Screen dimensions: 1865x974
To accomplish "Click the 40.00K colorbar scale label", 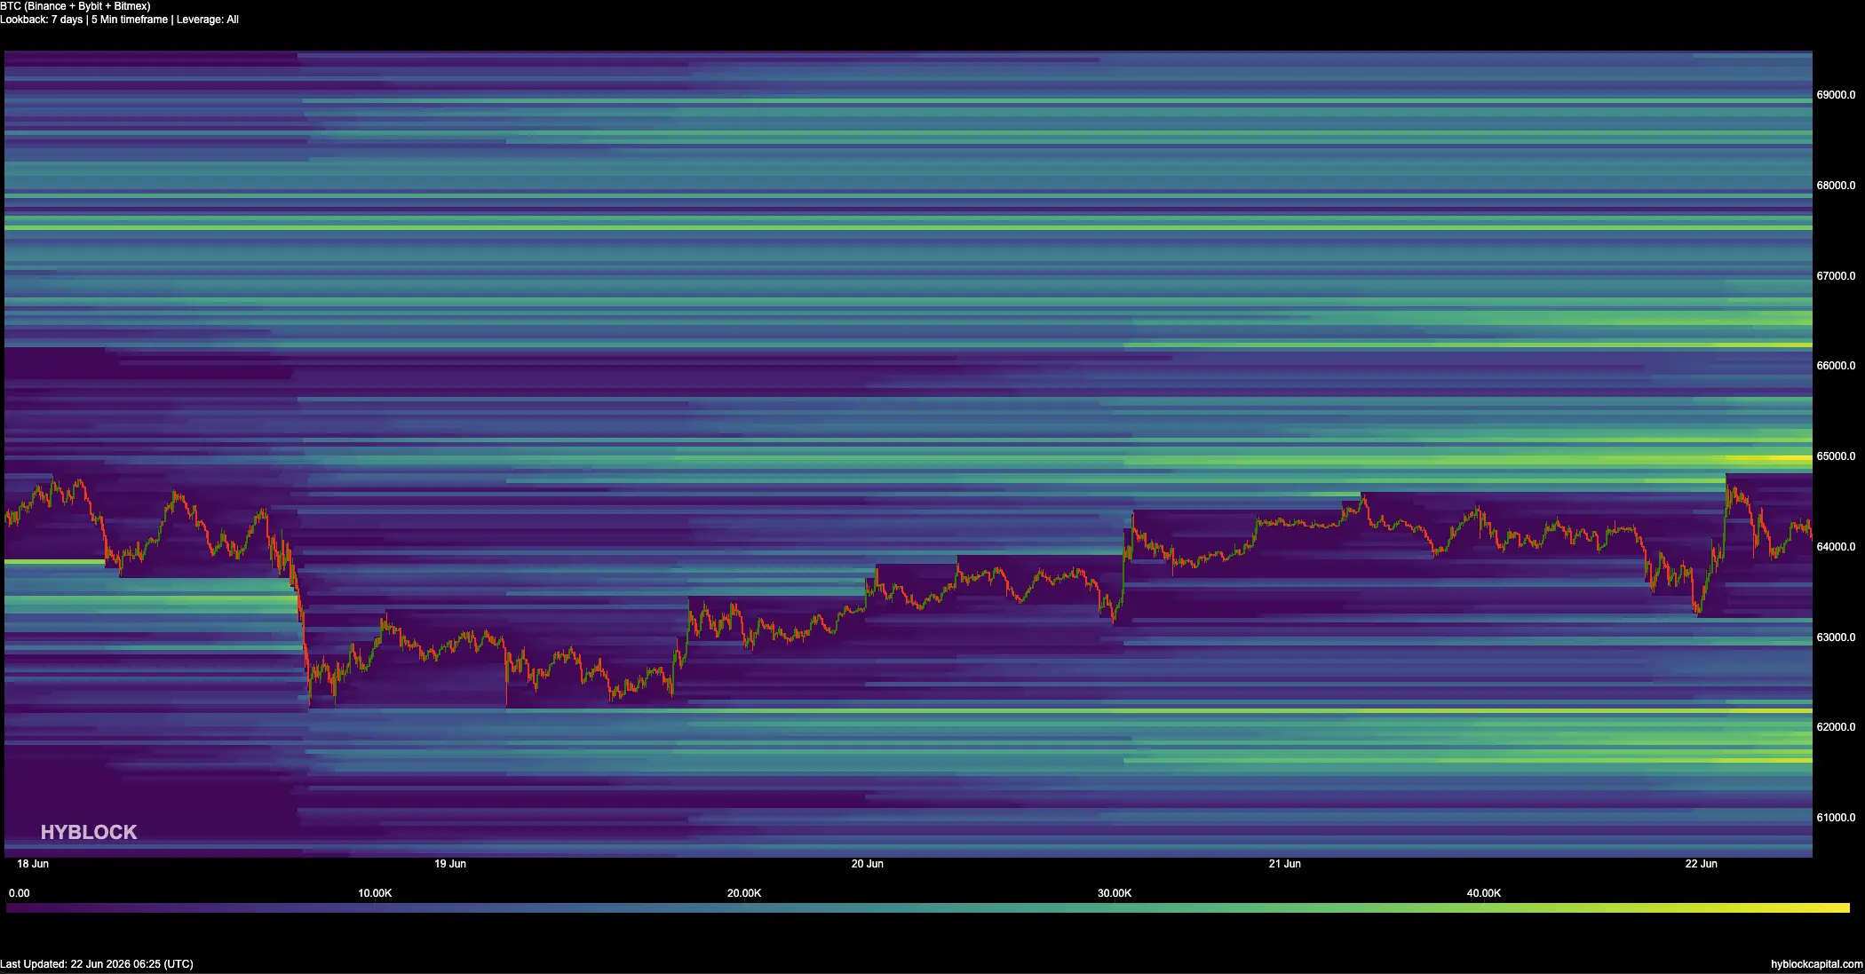I will pyautogui.click(x=1484, y=893).
